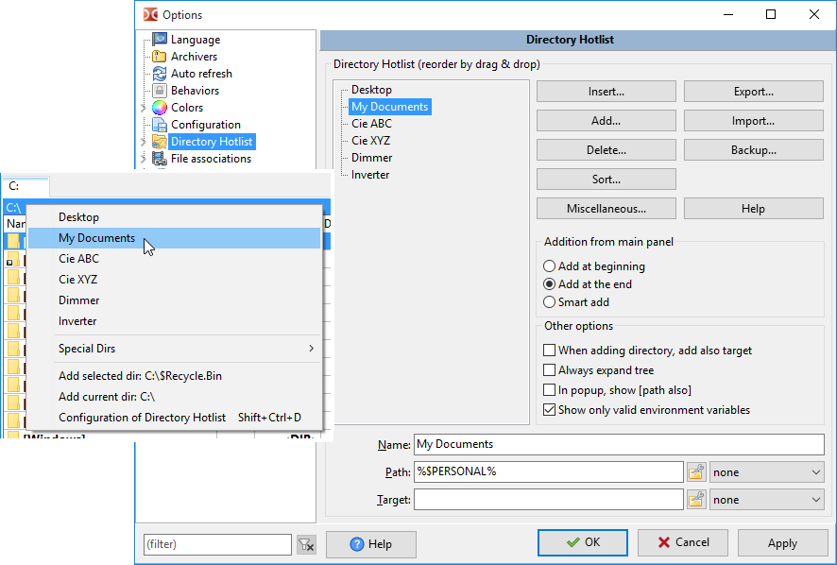The image size is (837, 565).
Task: Uncheck Show only valid environment variables
Action: pyautogui.click(x=550, y=410)
